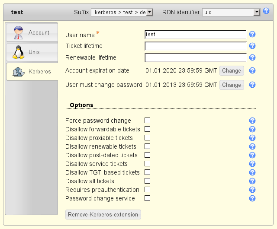The image size is (277, 229).
Task: Tick Disallow forwardable tickets checkbox
Action: (147, 129)
